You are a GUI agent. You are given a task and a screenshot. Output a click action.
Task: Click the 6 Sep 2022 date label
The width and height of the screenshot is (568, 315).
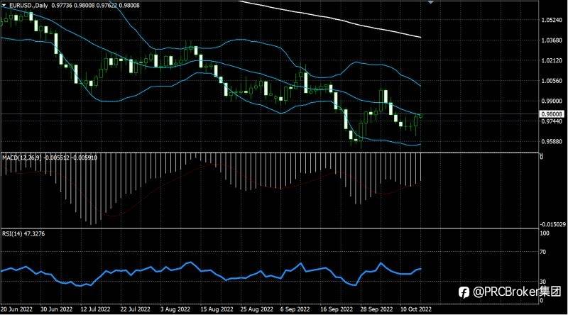[x=295, y=309]
